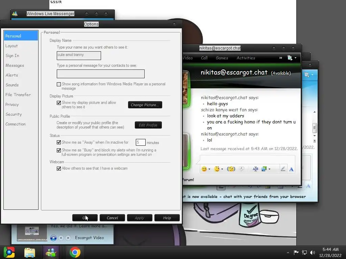
Task: Send a nudge in chat window
Action: (x=231, y=169)
